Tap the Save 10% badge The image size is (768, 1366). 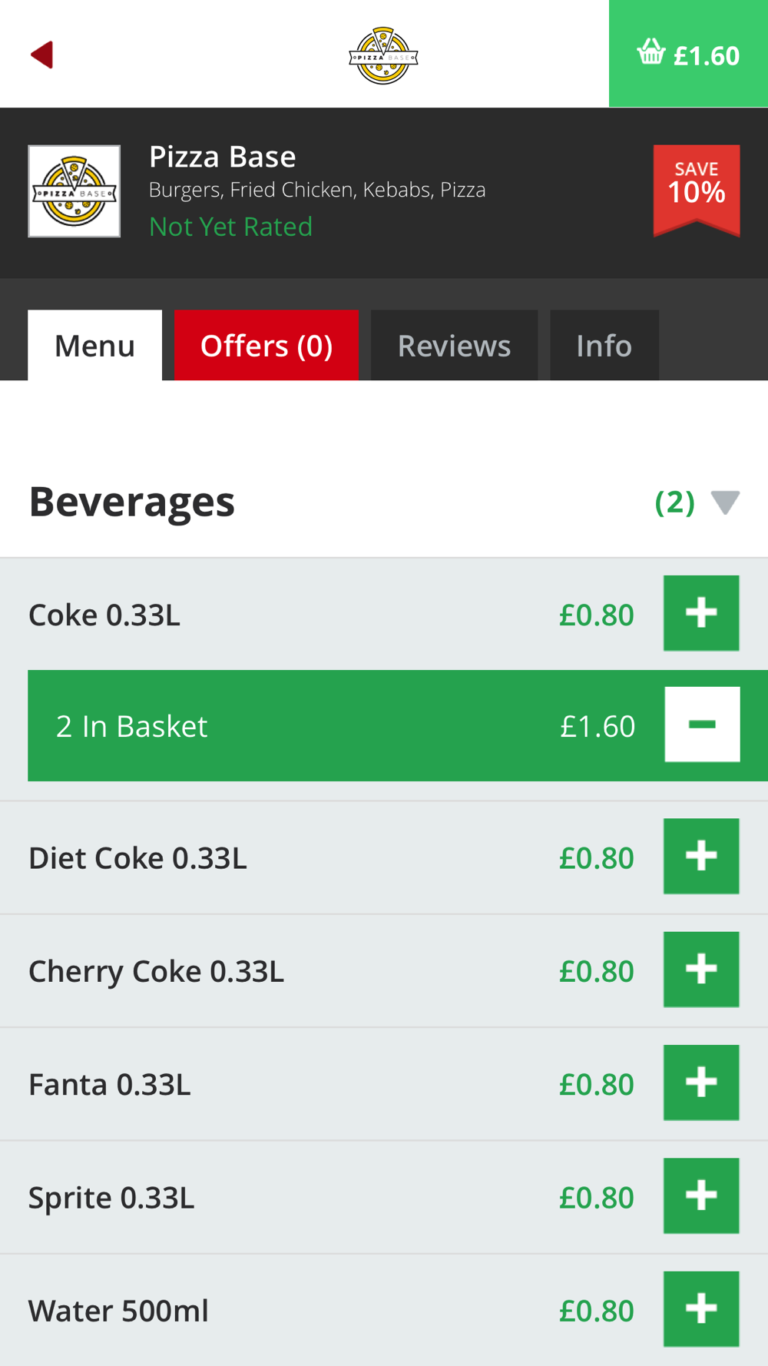(697, 189)
